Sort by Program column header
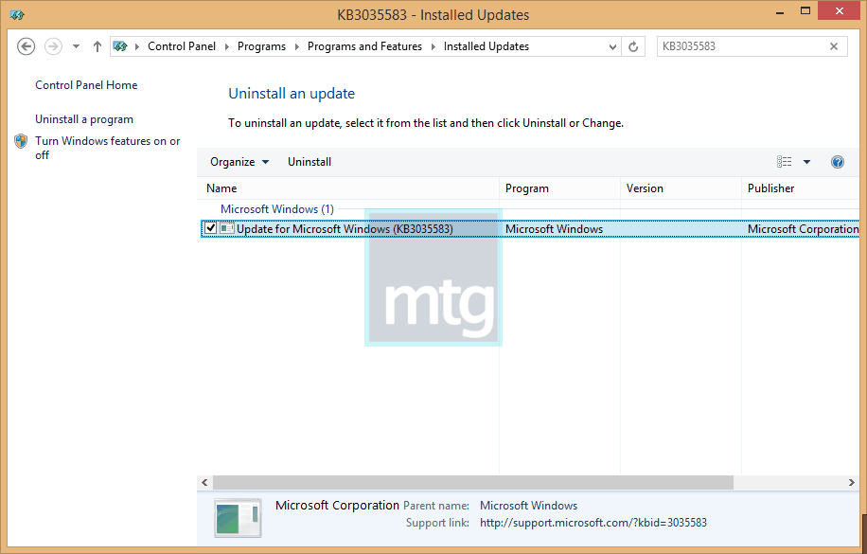This screenshot has width=867, height=554. tap(559, 188)
